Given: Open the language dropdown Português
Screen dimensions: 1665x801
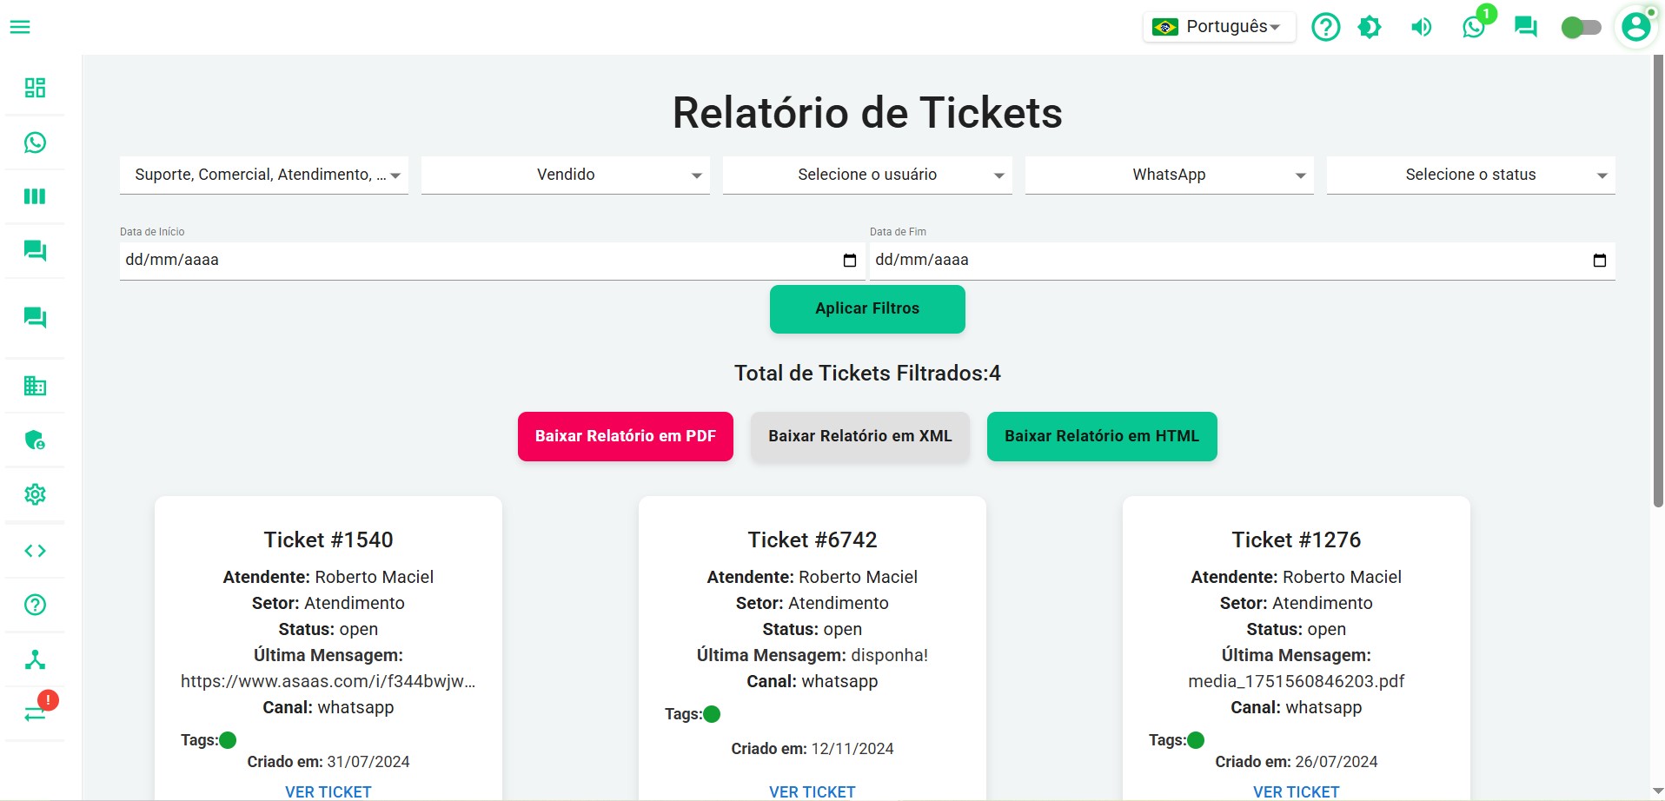Looking at the screenshot, I should [x=1219, y=27].
